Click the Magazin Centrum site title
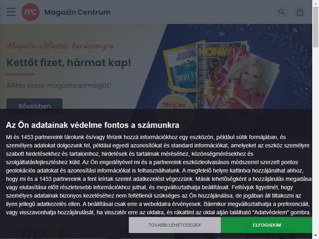319x239 pixels. pos(77,12)
